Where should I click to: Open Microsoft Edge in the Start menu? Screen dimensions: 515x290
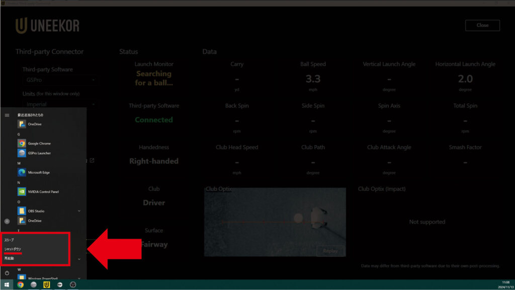click(x=39, y=173)
